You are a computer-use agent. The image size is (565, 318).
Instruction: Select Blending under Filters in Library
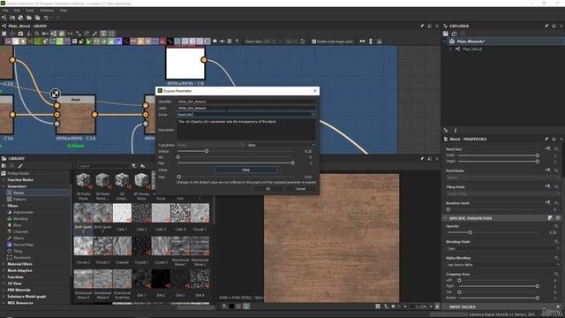pos(20,219)
